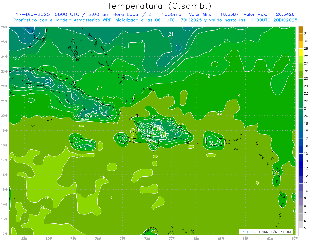Click the '17N' latitude axis label
The height and width of the screenshot is (242, 313).
click(4, 160)
